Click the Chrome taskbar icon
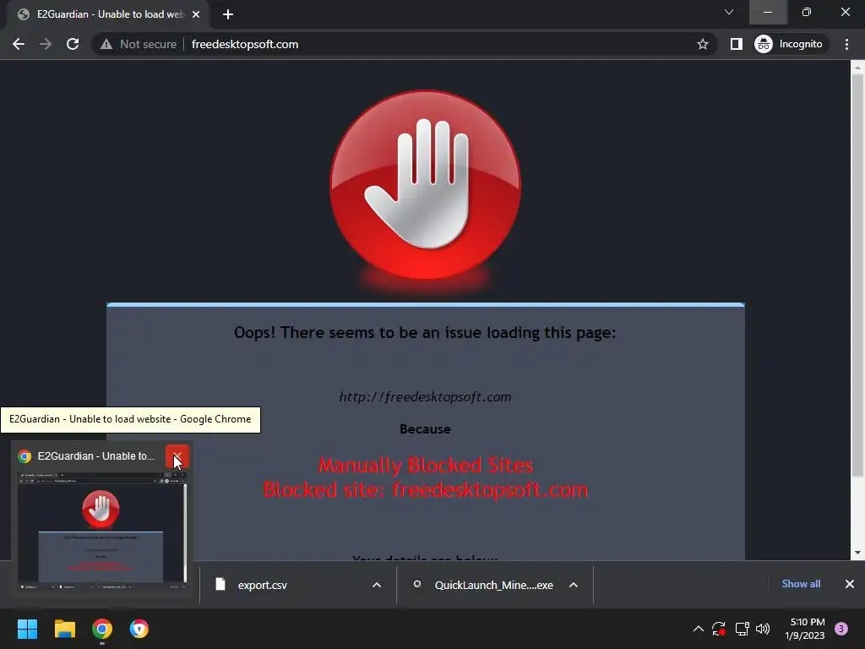Image resolution: width=865 pixels, height=649 pixels. click(102, 629)
